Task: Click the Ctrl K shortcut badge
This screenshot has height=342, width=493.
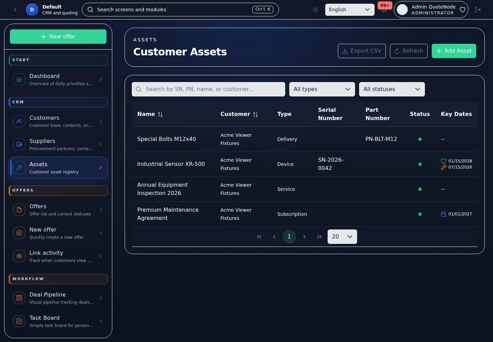Action: [263, 10]
